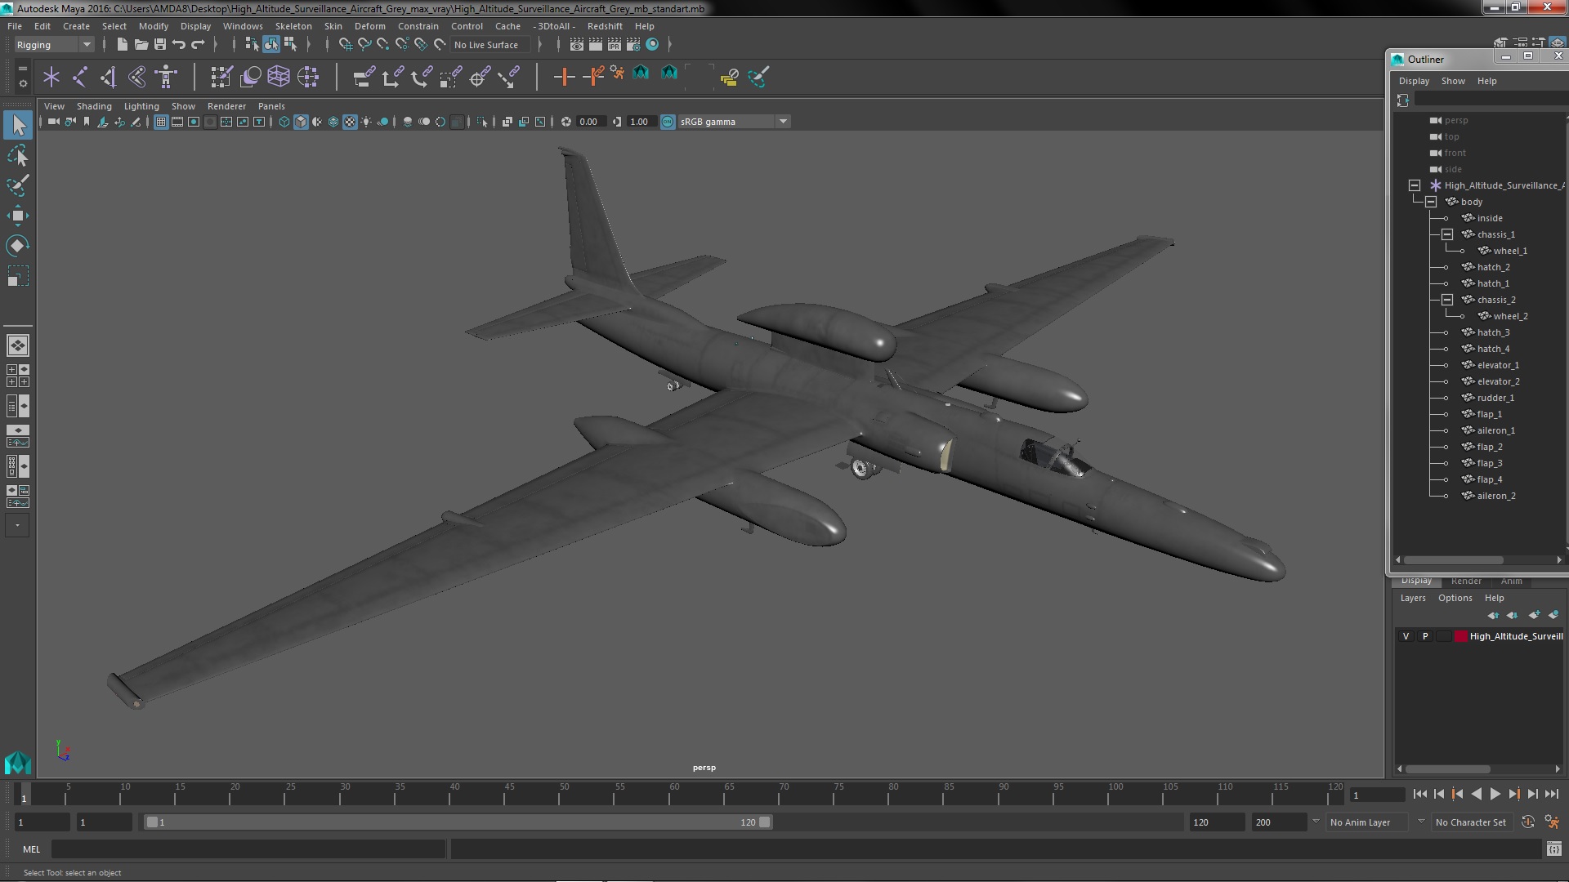Image resolution: width=1569 pixels, height=882 pixels.
Task: Switch to the Render layer tab
Action: [x=1466, y=581]
